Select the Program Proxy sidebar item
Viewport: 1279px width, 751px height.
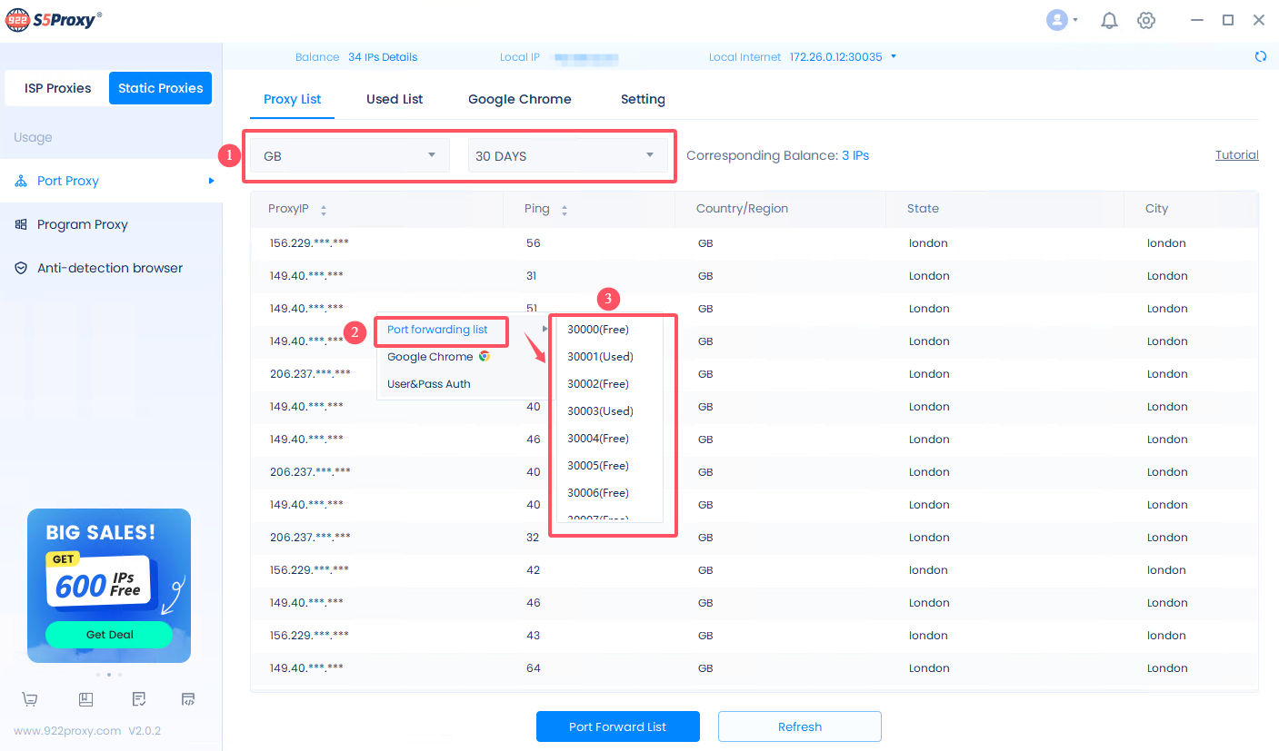pos(82,224)
